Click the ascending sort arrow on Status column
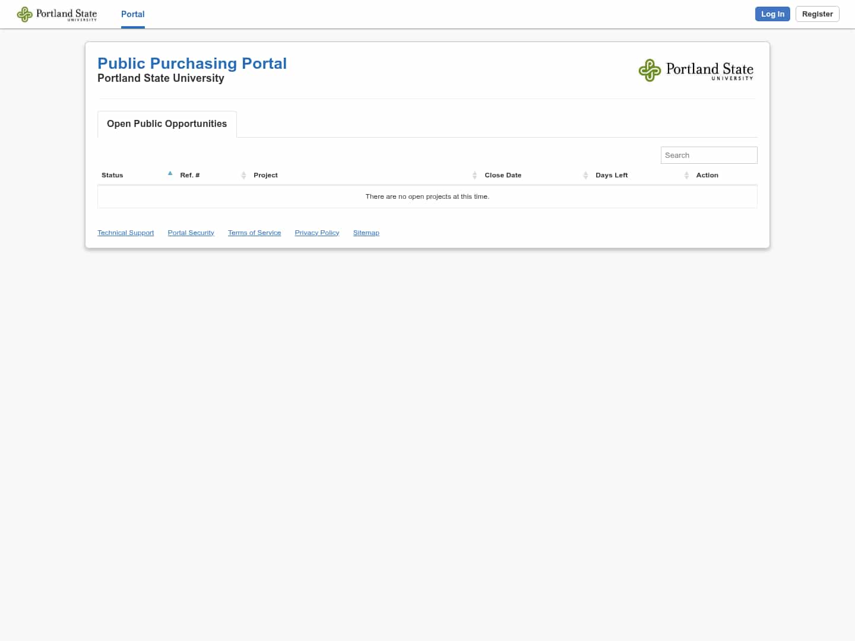The width and height of the screenshot is (855, 641). click(x=170, y=173)
